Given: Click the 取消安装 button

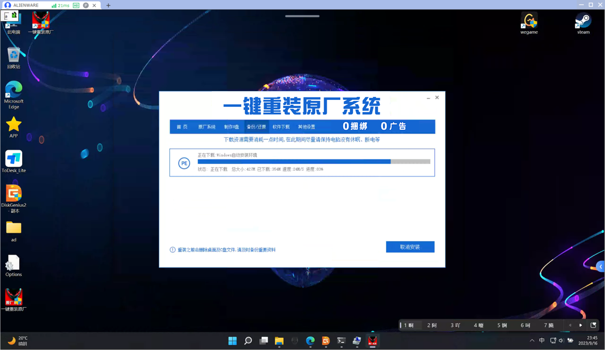Looking at the screenshot, I should (410, 247).
